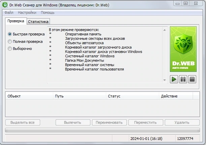Close the Dr.Web scanner window
The image size is (206, 145).
[x=196, y=3]
